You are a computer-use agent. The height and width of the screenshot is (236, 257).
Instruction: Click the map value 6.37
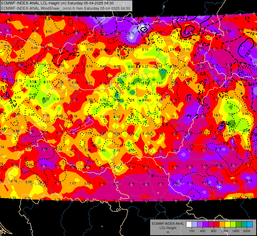(x=47, y=82)
